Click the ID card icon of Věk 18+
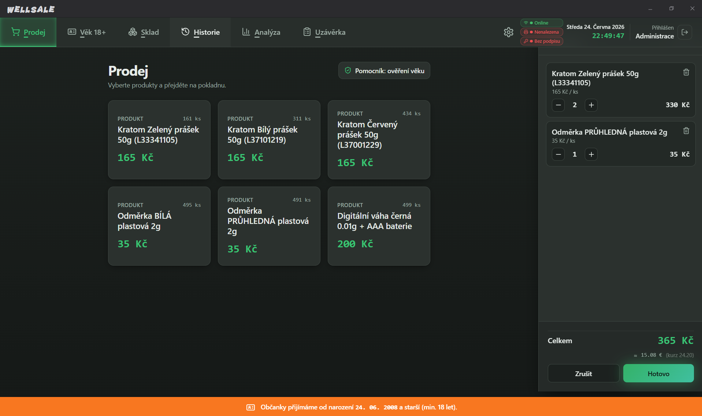Image resolution: width=702 pixels, height=416 pixels. coord(72,32)
